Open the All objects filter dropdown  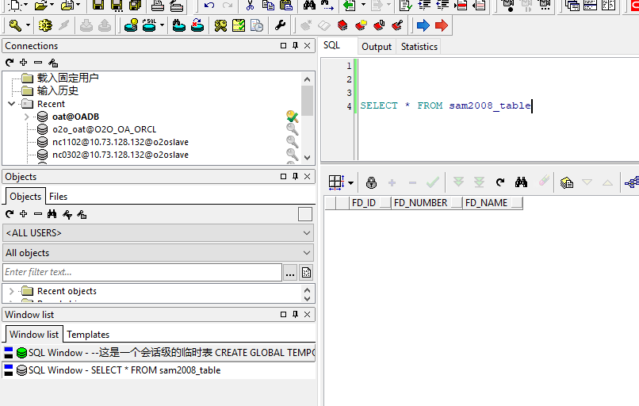158,253
